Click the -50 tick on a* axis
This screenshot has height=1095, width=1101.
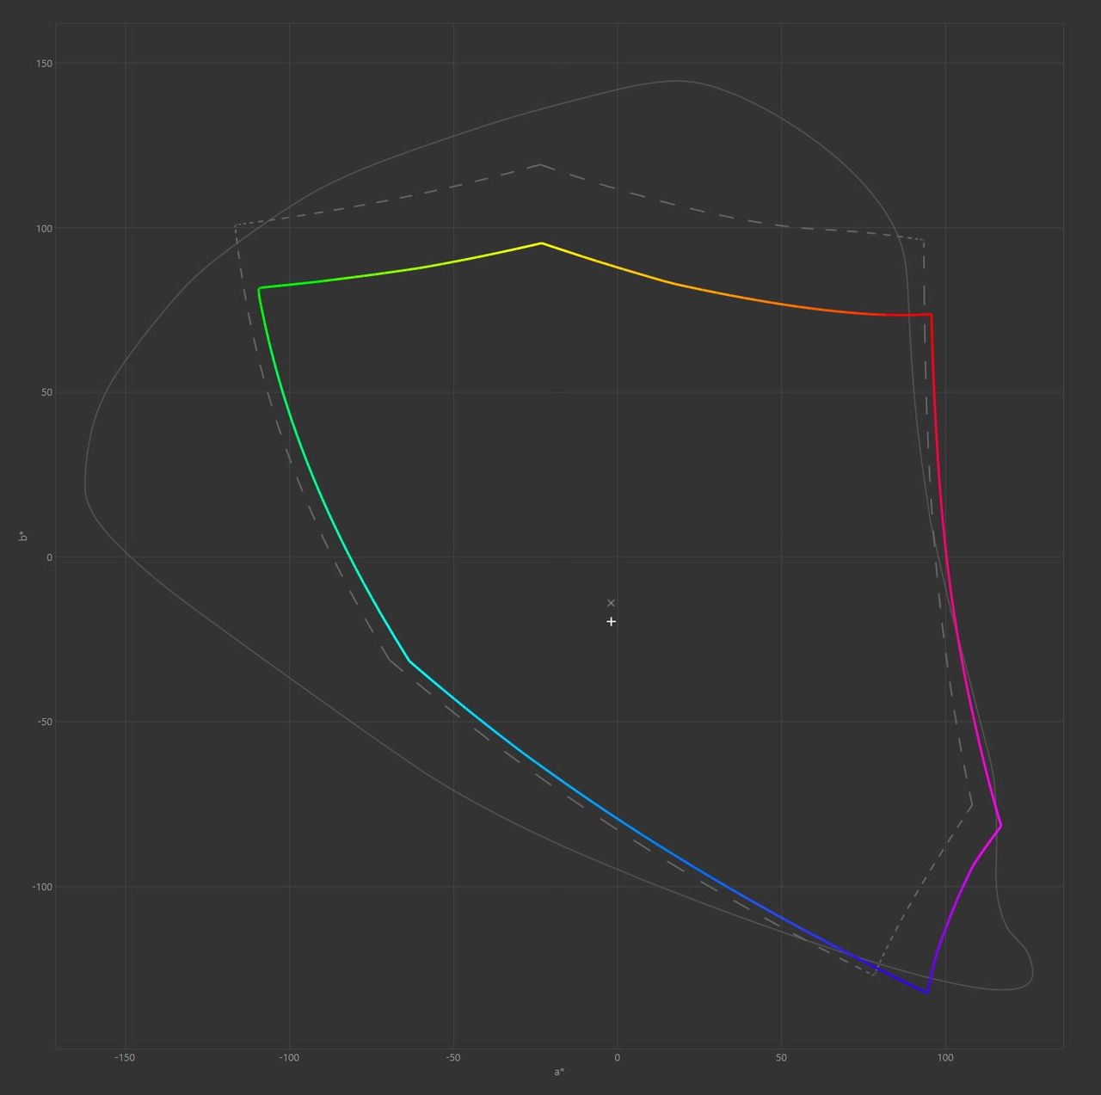pyautogui.click(x=453, y=1058)
